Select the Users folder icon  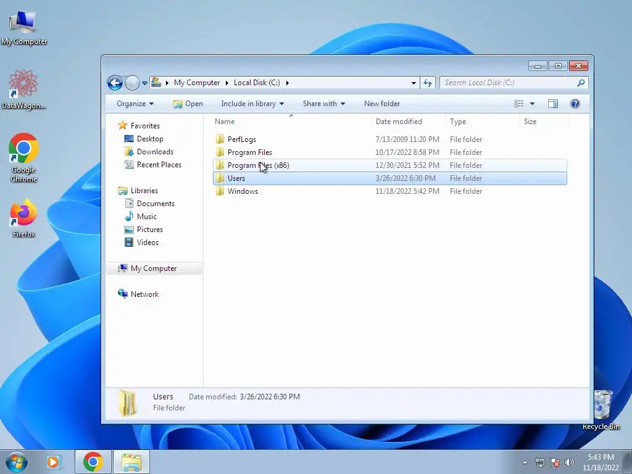click(x=220, y=178)
